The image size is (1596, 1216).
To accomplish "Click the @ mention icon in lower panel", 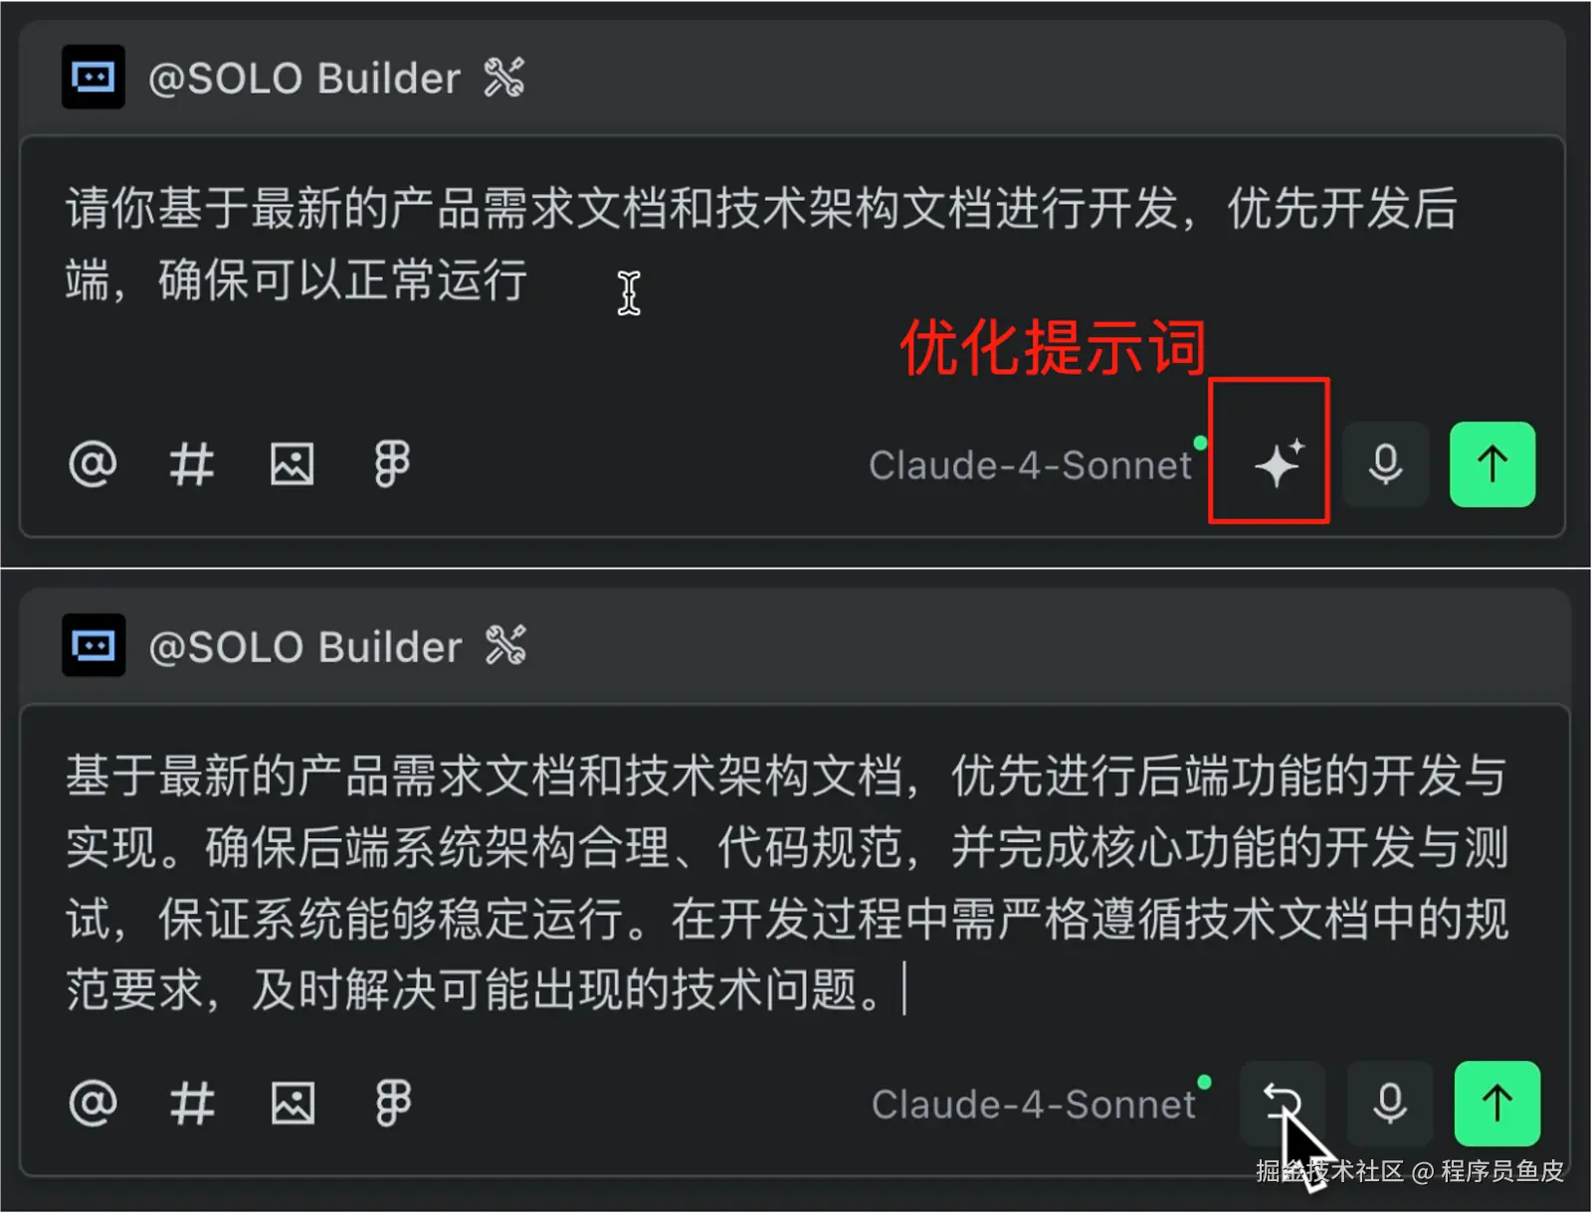I will [x=93, y=1104].
